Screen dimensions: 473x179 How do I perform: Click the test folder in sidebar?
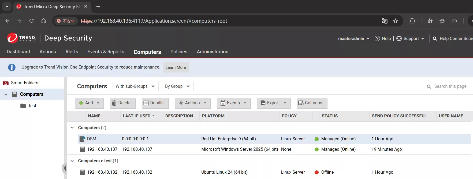tap(32, 106)
